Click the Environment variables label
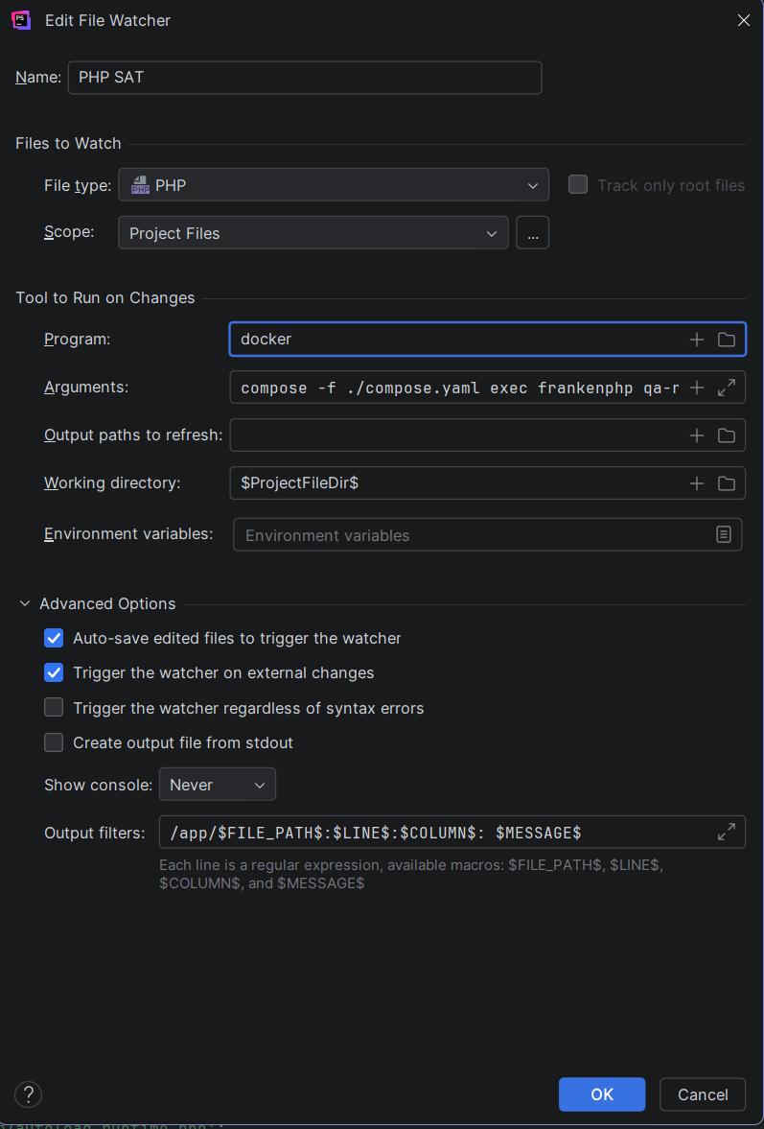 coord(128,533)
